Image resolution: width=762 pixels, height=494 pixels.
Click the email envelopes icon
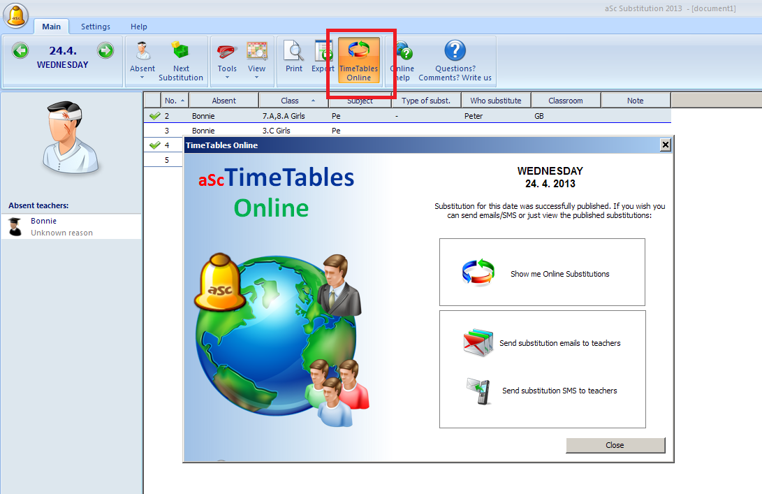point(478,343)
